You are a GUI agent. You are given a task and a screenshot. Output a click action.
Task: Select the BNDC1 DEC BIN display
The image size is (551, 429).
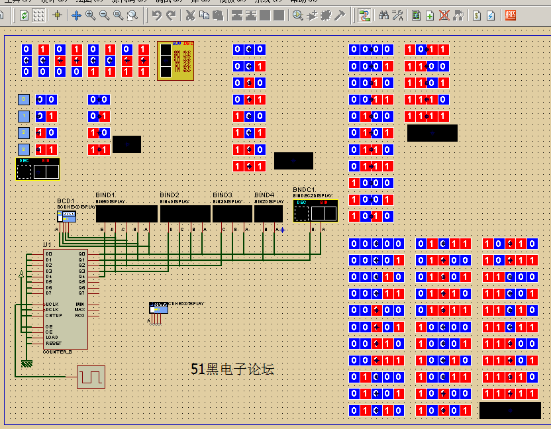[x=315, y=211]
